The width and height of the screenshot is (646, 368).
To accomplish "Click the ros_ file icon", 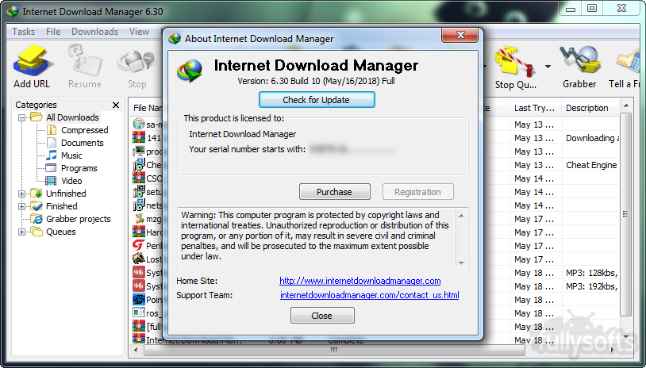I will (138, 312).
